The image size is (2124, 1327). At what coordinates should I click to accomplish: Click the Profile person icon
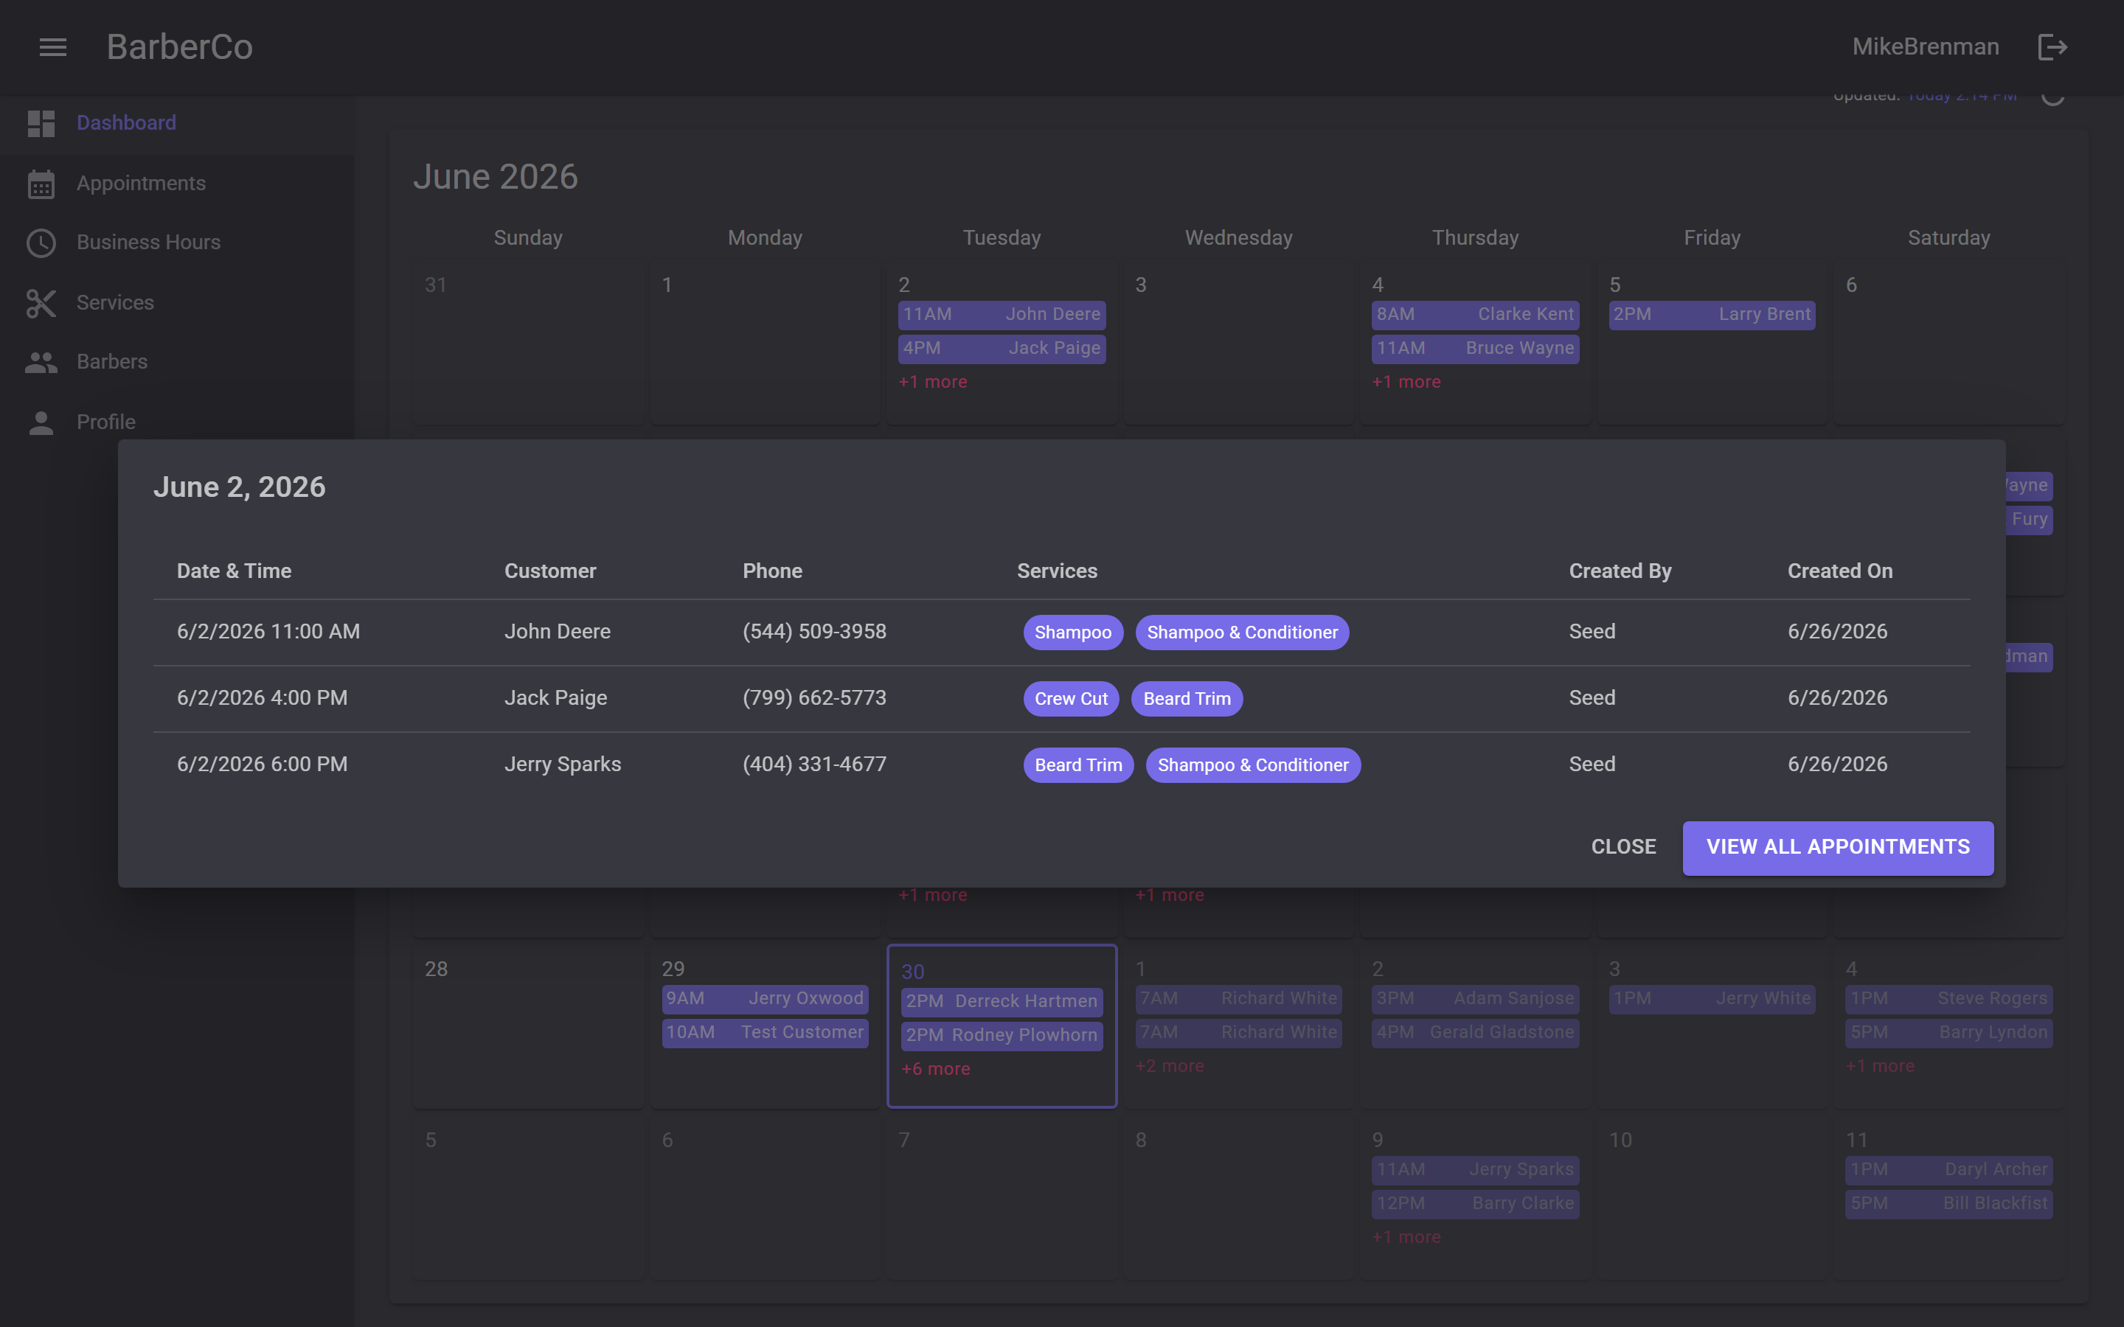click(x=41, y=422)
